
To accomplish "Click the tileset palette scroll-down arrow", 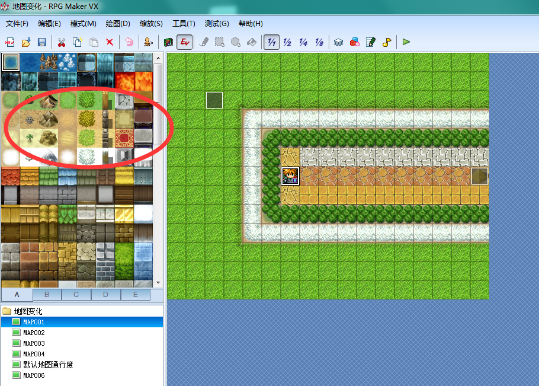I will [158, 283].
